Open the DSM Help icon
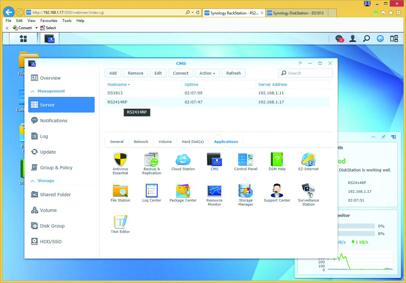The height and width of the screenshot is (283, 406). click(277, 159)
